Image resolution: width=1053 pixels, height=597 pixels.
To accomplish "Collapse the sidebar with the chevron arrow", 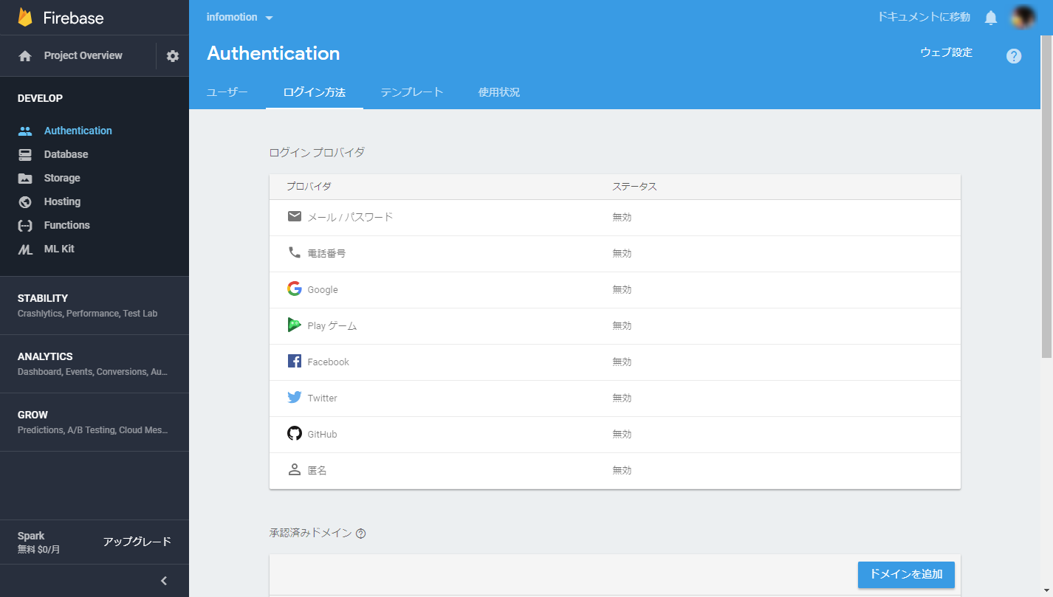I will (x=163, y=580).
